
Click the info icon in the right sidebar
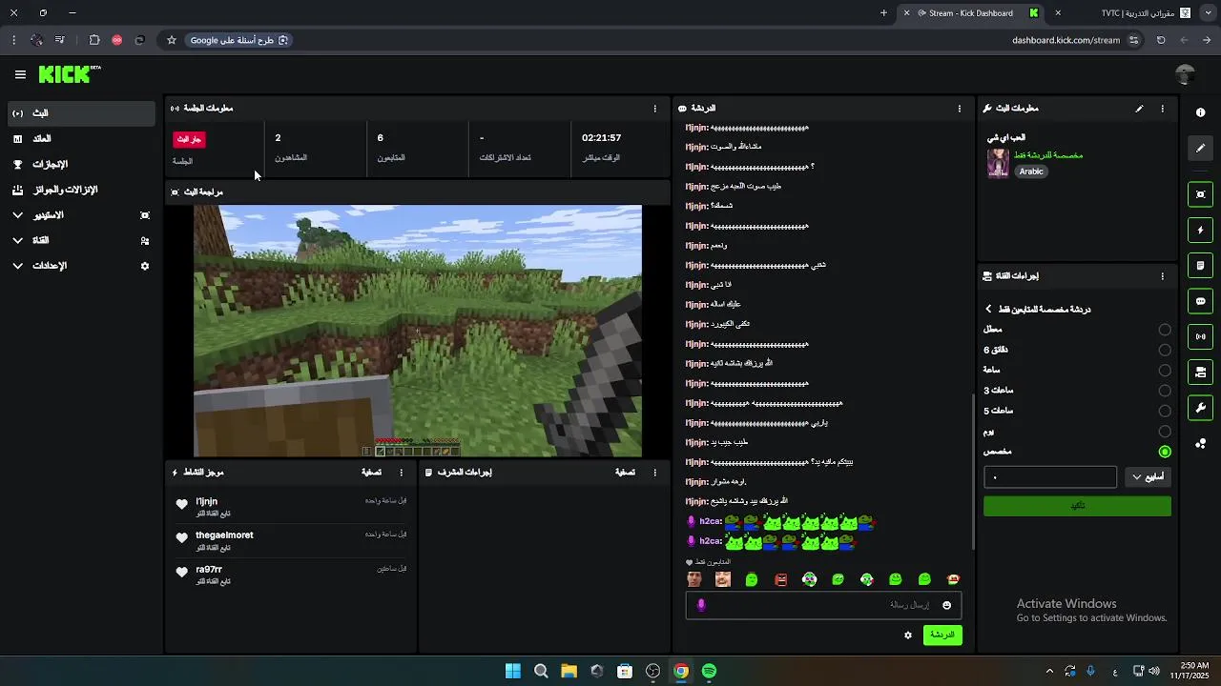coord(1200,112)
